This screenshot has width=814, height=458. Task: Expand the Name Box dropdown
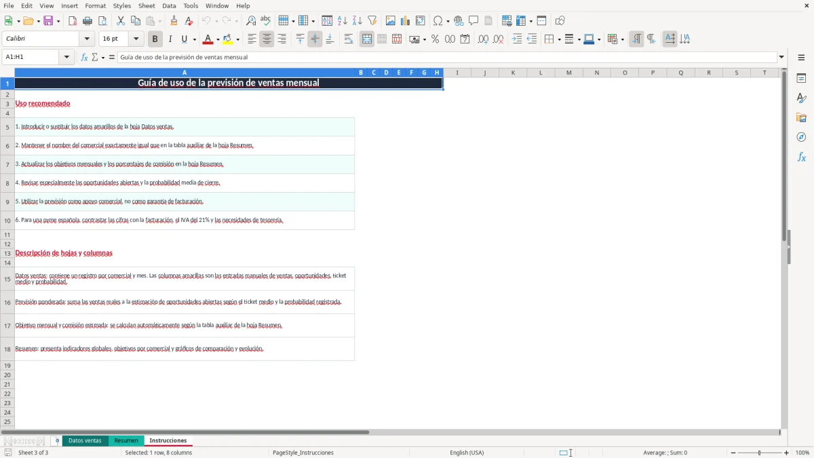pyautogui.click(x=66, y=57)
